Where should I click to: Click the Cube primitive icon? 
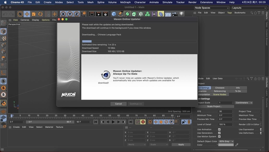(114, 14)
